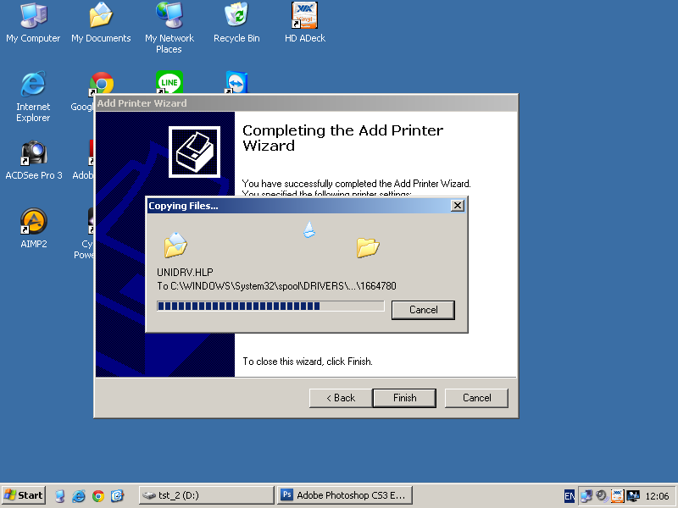Launch LINE desktop shortcut
Image resolution: width=678 pixels, height=508 pixels.
tap(169, 82)
